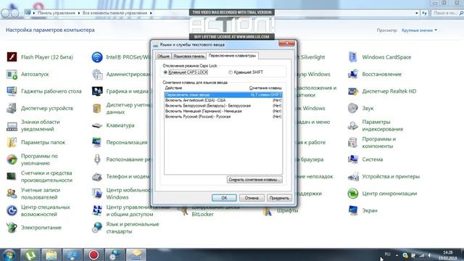464x261 pixels.
Task: Select row Включить Немецкий (Германия)
Action: 223,111
